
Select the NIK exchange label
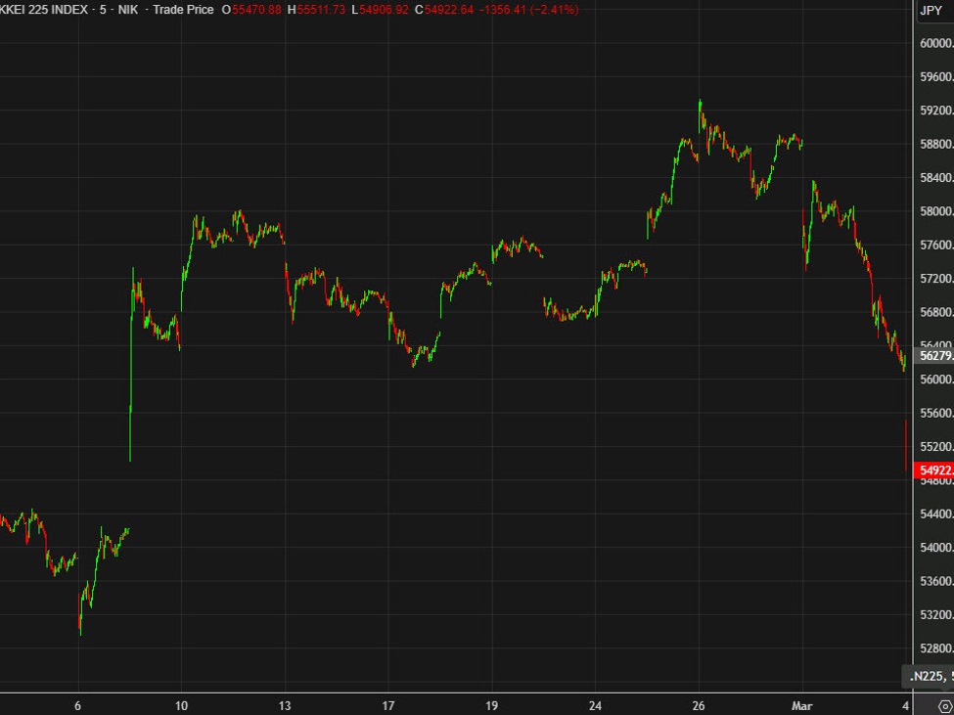[128, 10]
